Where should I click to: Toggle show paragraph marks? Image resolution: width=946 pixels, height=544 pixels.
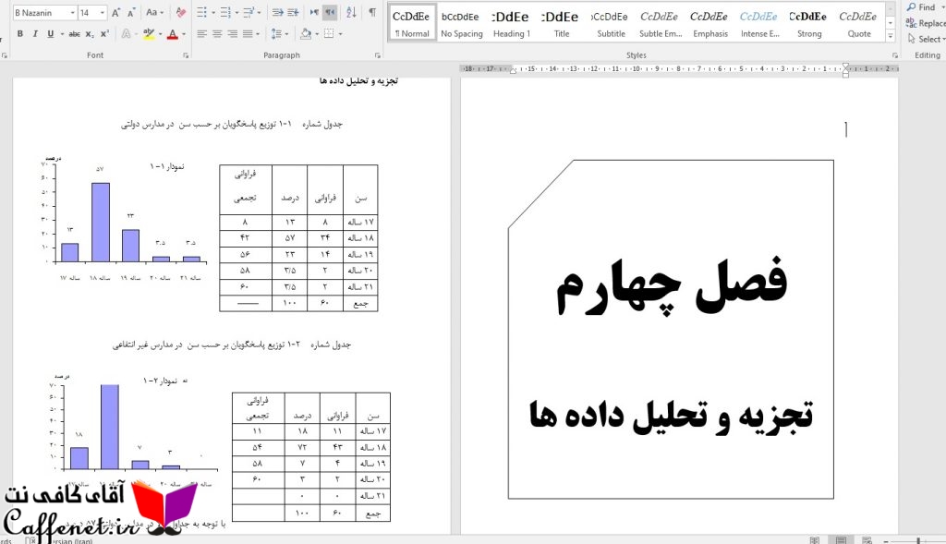point(372,12)
